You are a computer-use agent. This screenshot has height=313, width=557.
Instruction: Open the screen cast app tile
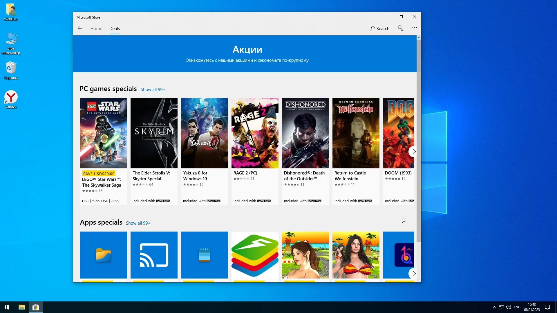(x=154, y=255)
